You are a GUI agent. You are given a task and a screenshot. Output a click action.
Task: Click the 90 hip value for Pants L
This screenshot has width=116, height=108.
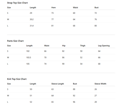coord(63,64)
